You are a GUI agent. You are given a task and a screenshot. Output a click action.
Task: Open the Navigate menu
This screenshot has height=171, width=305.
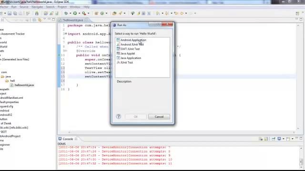pos(37,7)
